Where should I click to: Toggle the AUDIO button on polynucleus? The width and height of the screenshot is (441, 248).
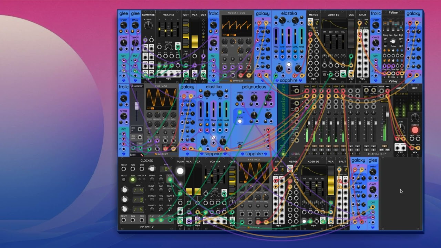click(x=240, y=121)
